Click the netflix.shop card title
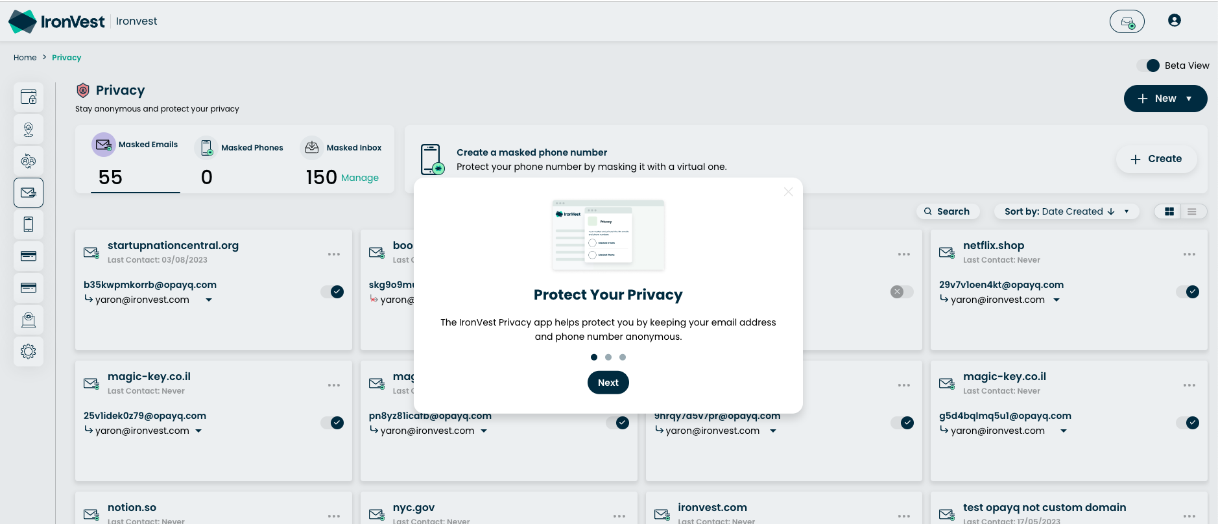Image resolution: width=1218 pixels, height=524 pixels. point(994,246)
